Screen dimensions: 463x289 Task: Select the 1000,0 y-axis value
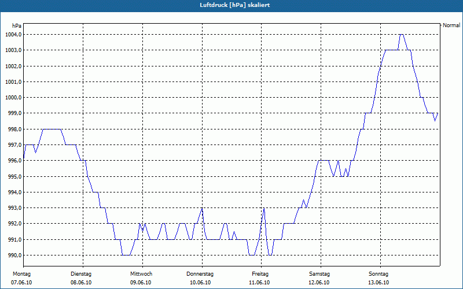click(13, 98)
